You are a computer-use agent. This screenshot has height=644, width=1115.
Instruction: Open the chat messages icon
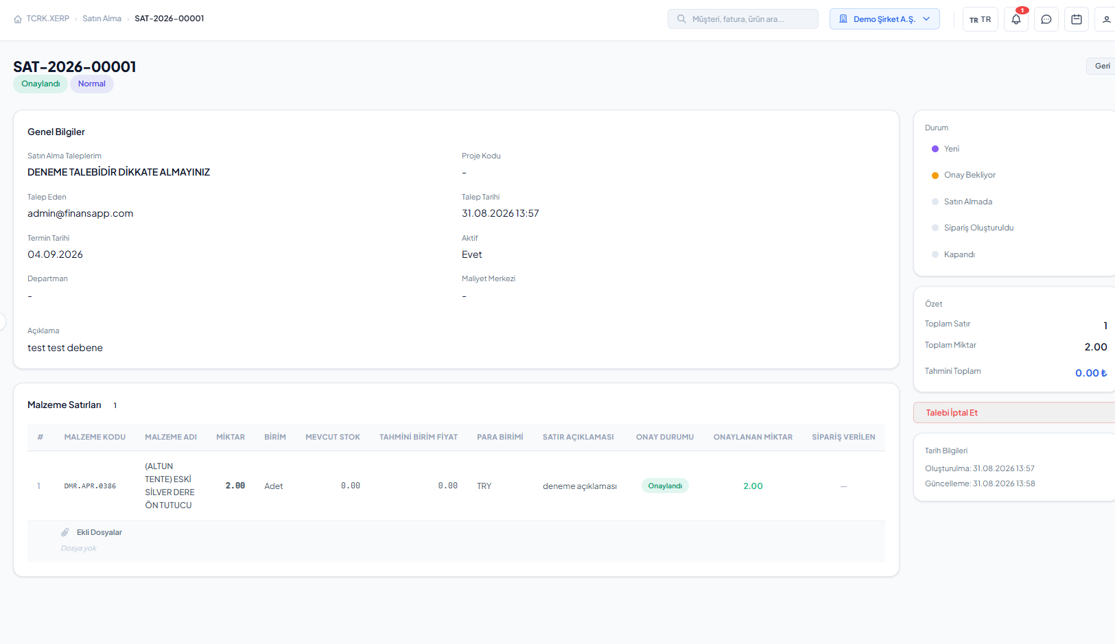tap(1046, 19)
